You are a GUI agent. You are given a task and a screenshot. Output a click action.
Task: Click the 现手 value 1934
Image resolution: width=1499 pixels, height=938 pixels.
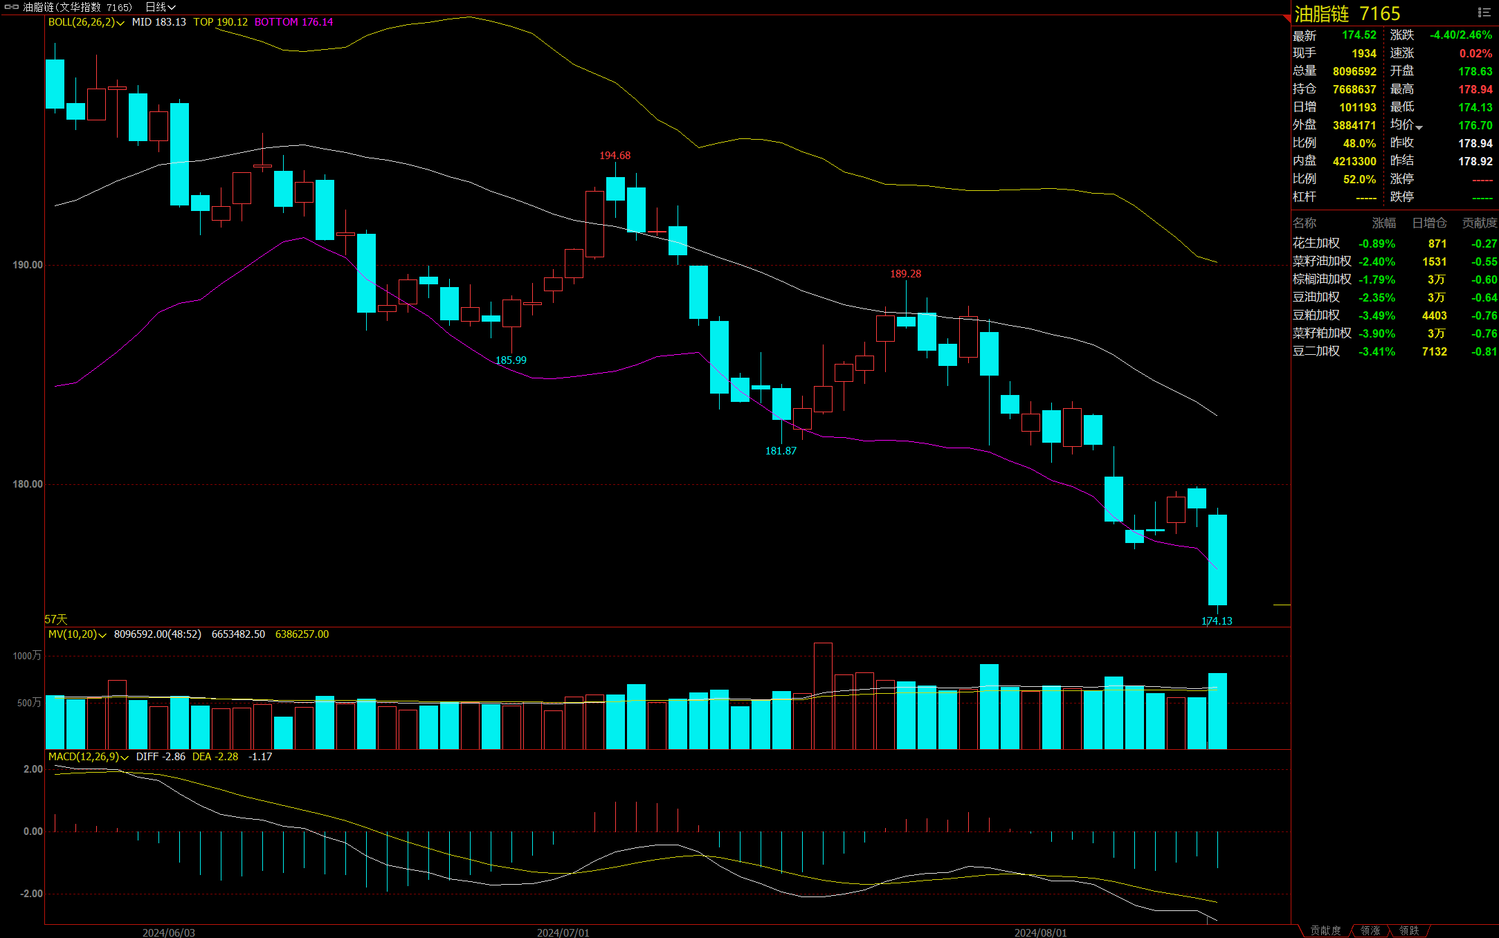(x=1364, y=53)
